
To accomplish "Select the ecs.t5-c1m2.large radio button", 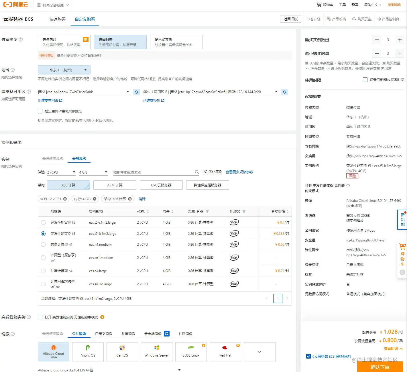I will point(43,223).
